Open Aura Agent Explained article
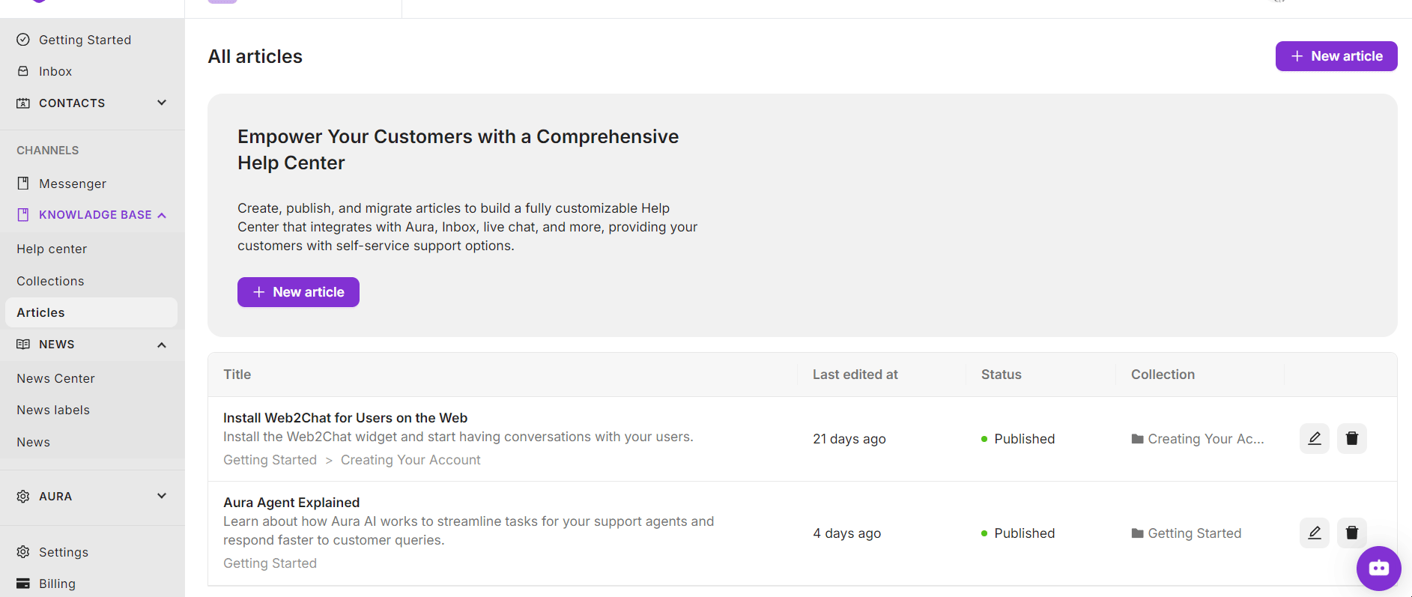Image resolution: width=1412 pixels, height=597 pixels. coord(291,503)
